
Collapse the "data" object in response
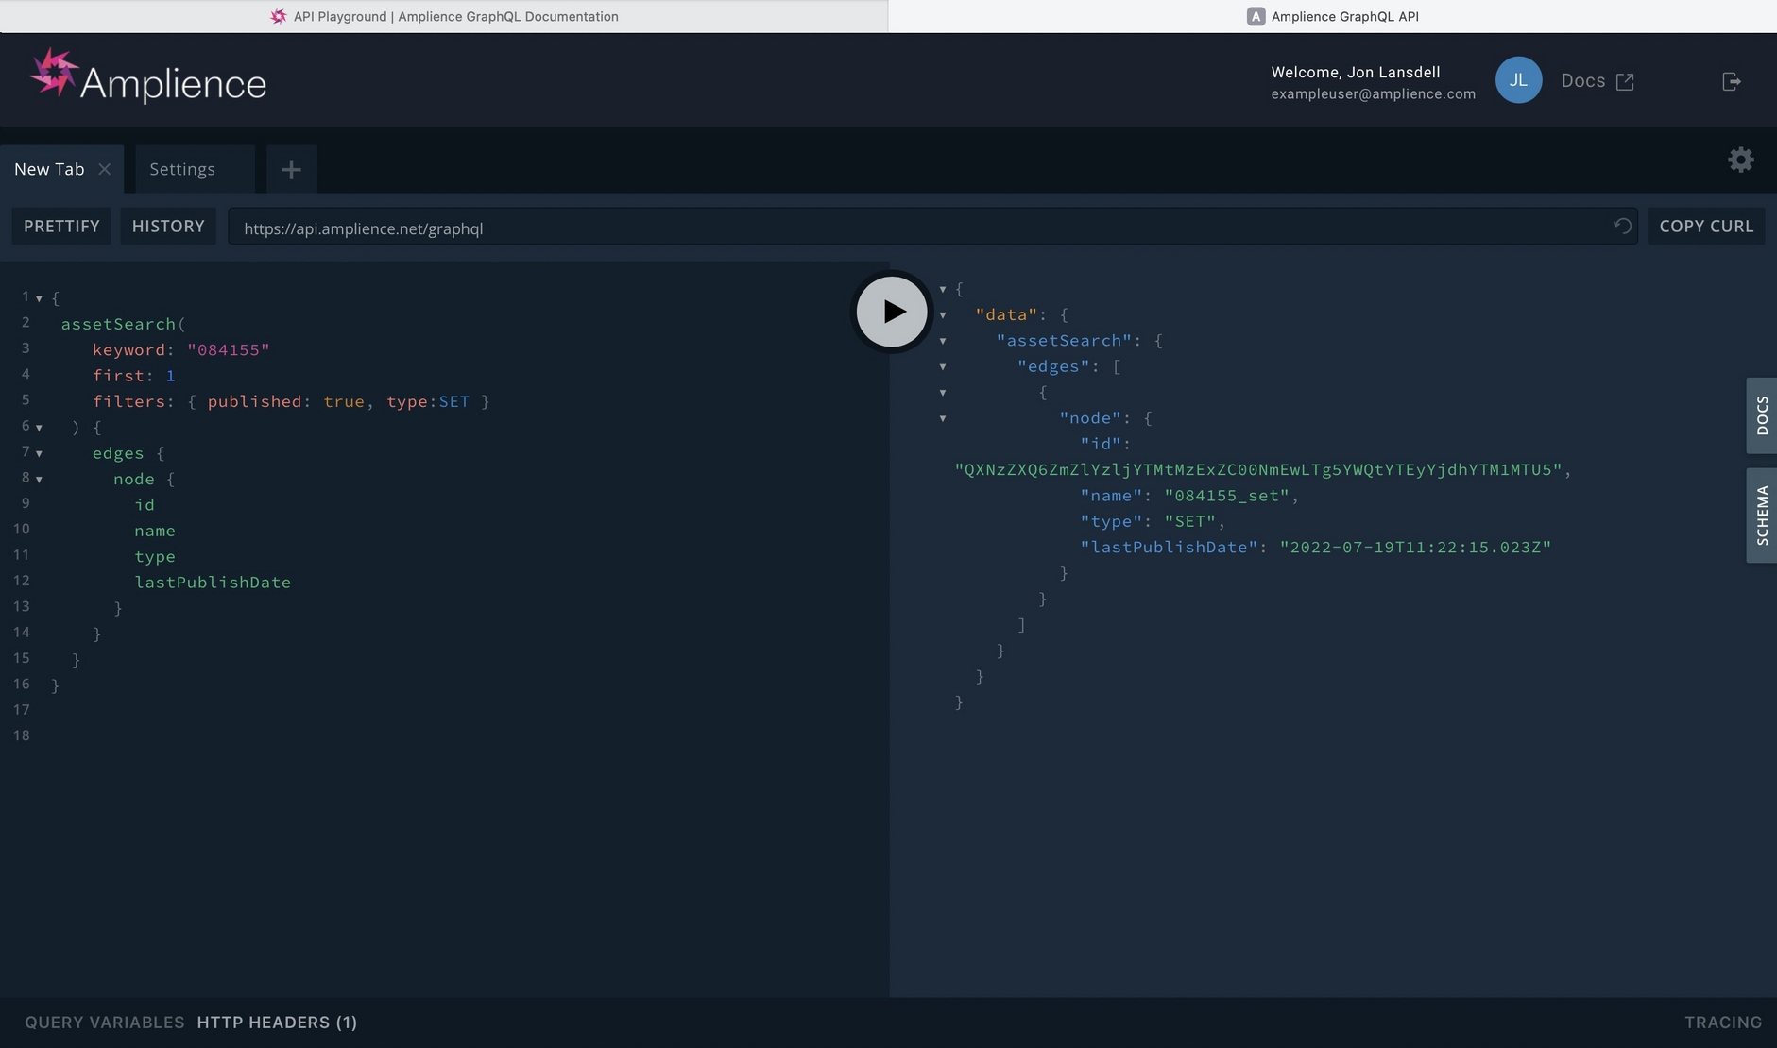coord(943,315)
